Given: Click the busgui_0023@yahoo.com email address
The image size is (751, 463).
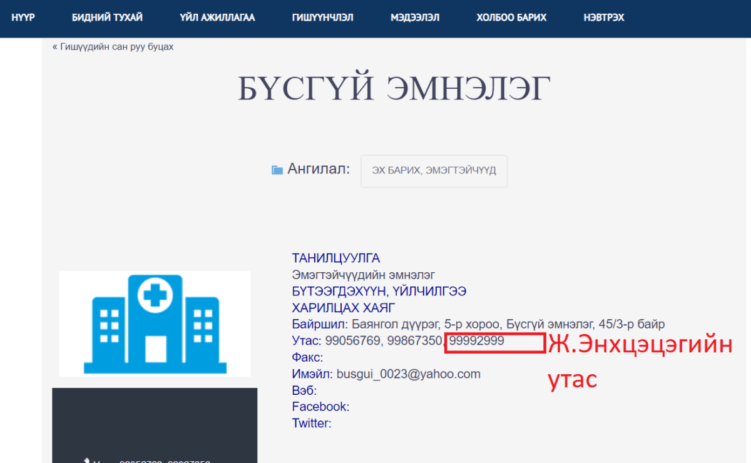Looking at the screenshot, I should tap(409, 374).
